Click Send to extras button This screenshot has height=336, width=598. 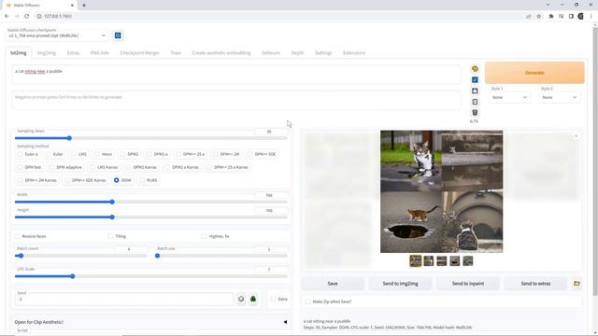[535, 284]
